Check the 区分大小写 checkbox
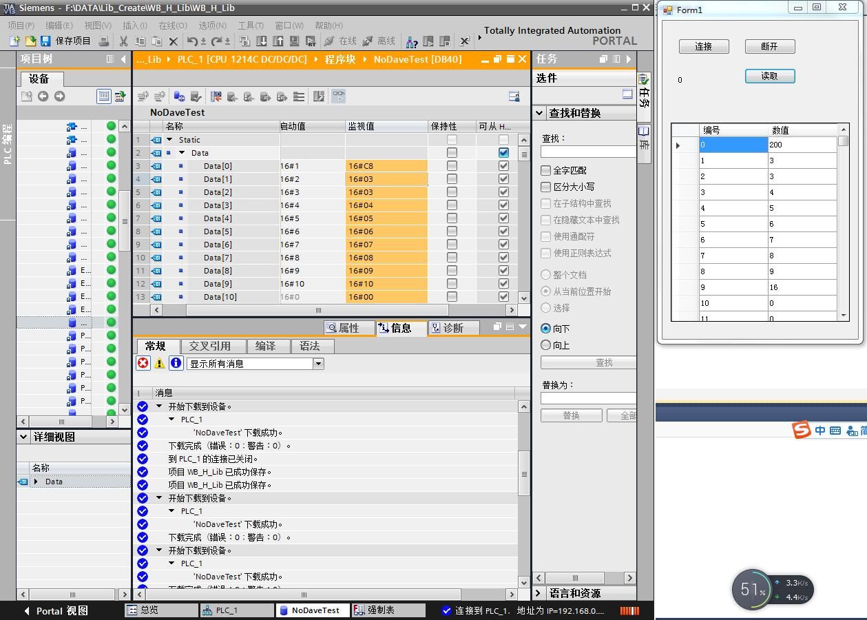 pyautogui.click(x=546, y=187)
